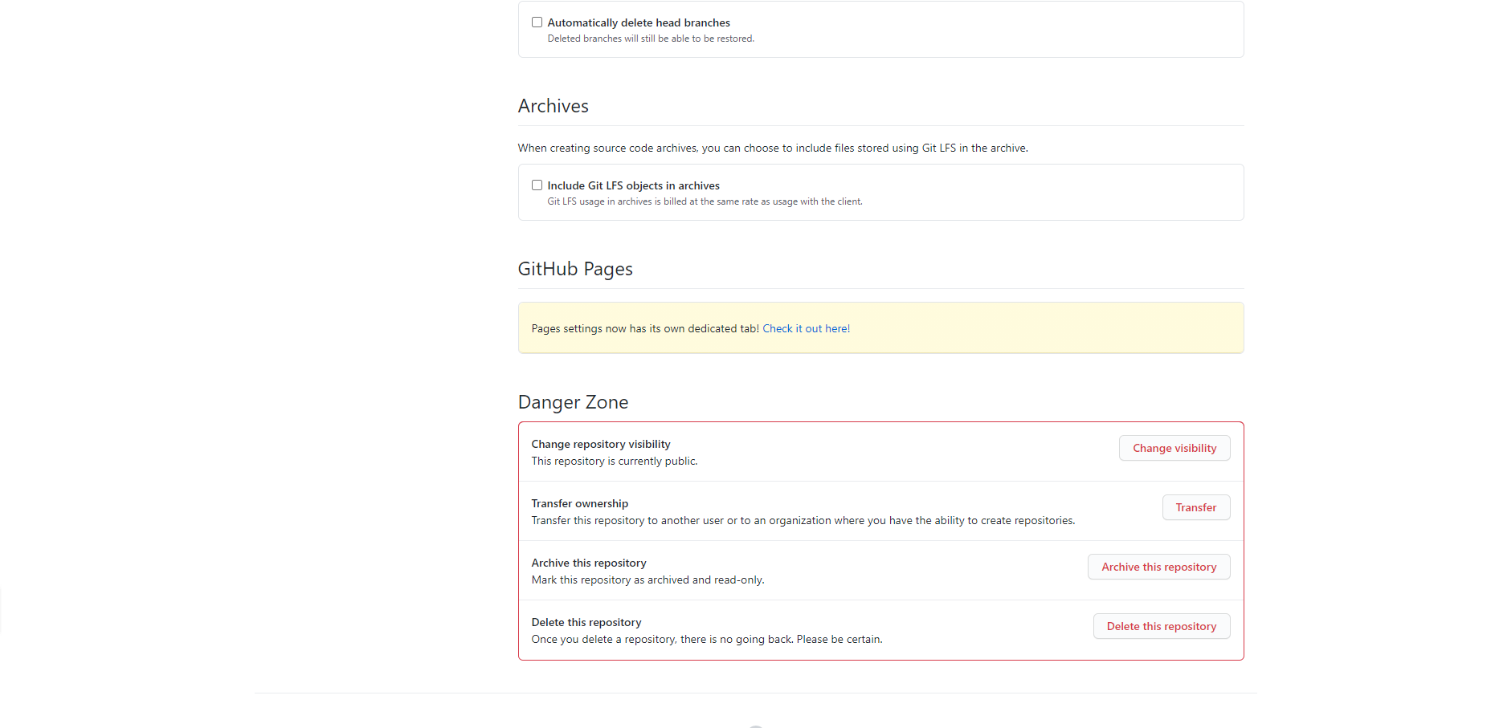
Task: Click 'Once you delete a repository' warning text
Action: [x=707, y=639]
